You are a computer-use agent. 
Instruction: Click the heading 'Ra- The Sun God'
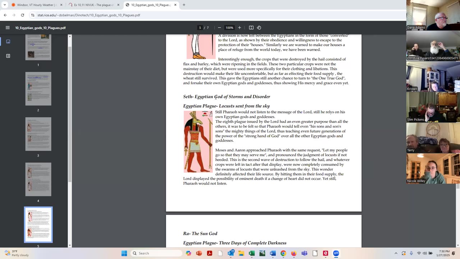coord(200,234)
